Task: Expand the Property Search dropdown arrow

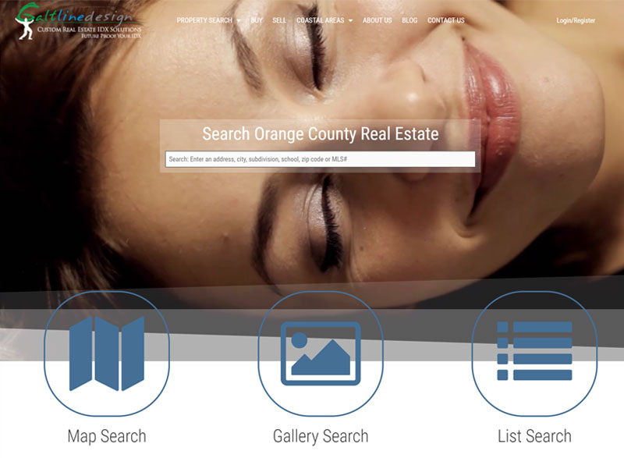Action: pyautogui.click(x=238, y=20)
